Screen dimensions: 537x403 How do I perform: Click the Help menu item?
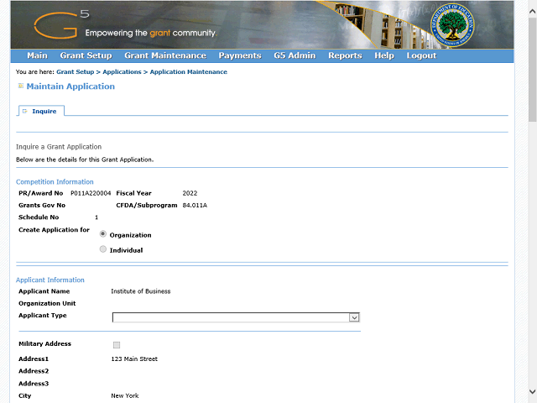384,56
